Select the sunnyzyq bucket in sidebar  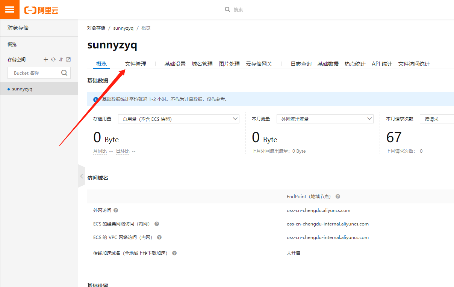(39, 89)
